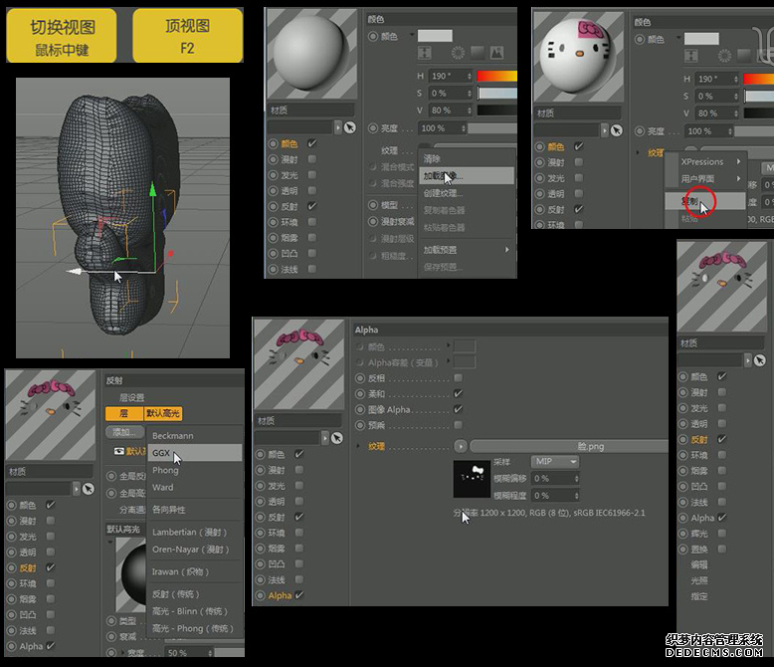Uncheck the 反射 channel in the gray sphere panel
Viewport: 774px width, 667px height.
tap(312, 206)
